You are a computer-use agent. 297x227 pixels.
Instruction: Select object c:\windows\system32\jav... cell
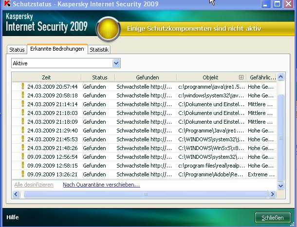(x=211, y=95)
